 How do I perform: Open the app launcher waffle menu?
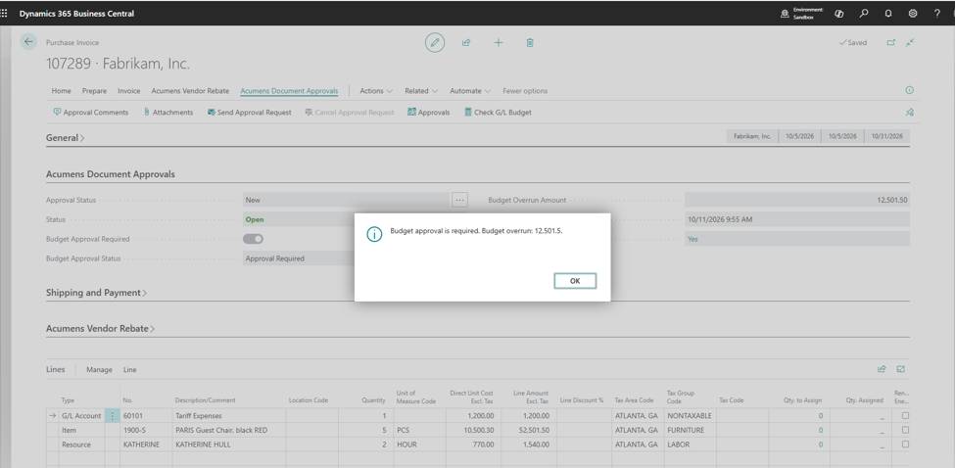click(x=5, y=14)
